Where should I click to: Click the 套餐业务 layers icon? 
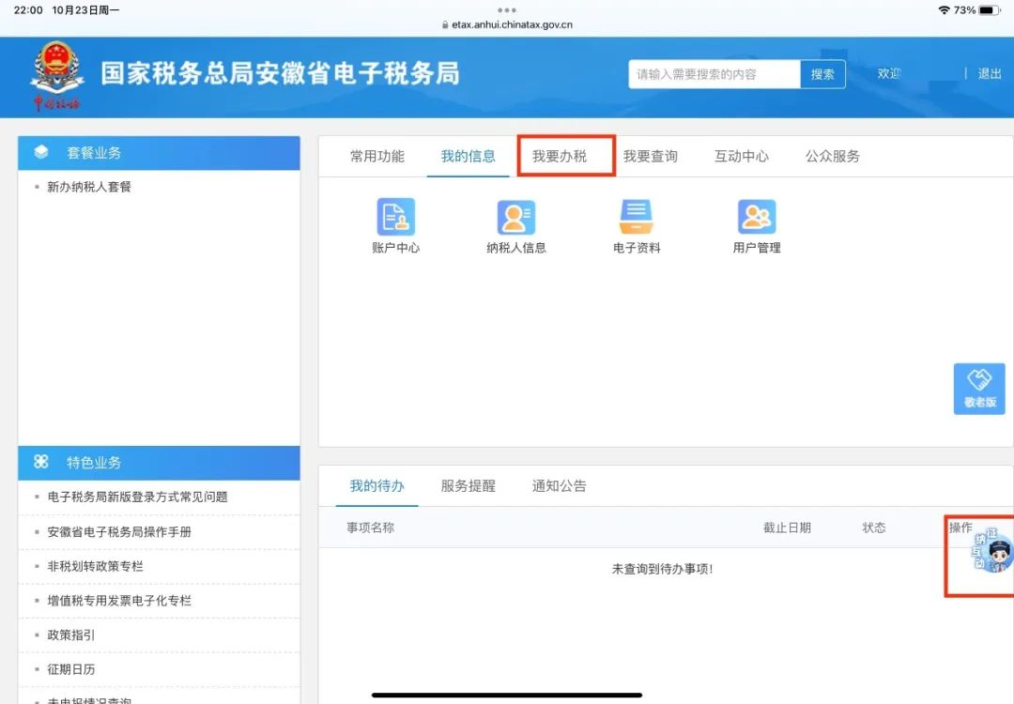point(41,152)
